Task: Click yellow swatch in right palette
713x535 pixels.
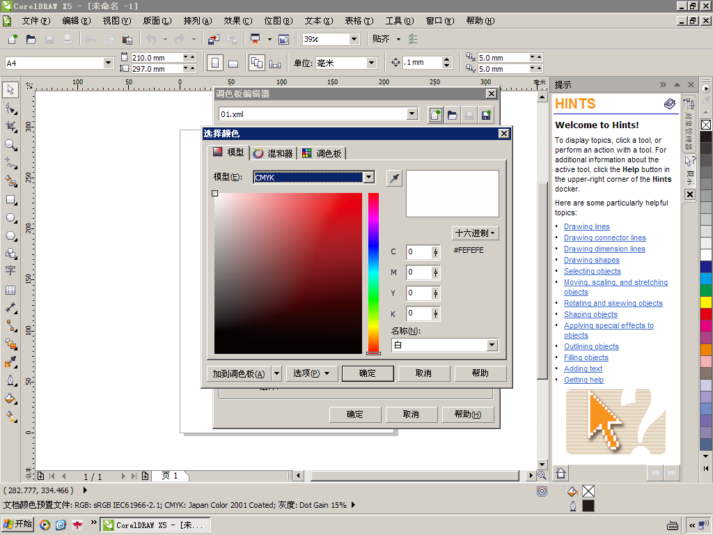Action: click(706, 302)
